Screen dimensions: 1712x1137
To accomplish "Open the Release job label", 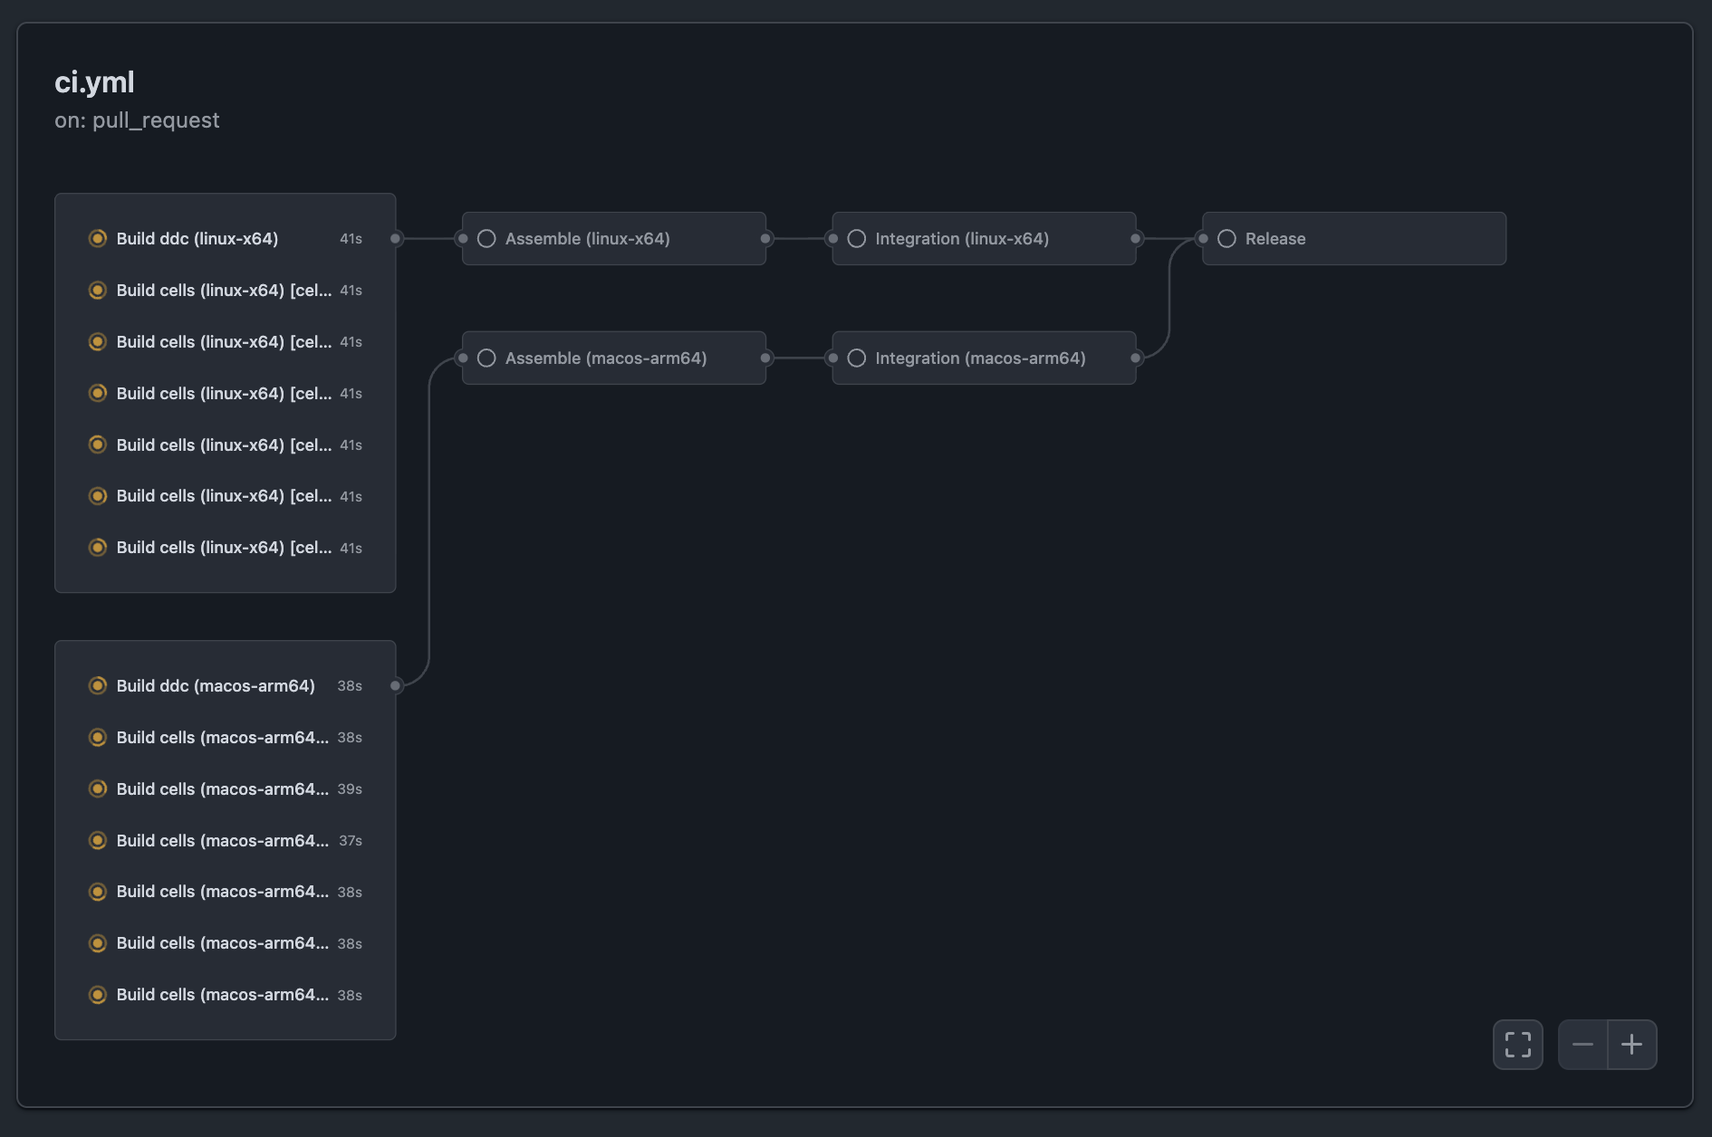I will click(x=1274, y=239).
